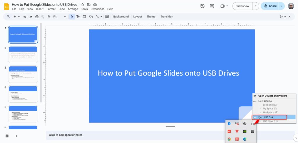
Task: Hide the menus with the up chevron
Action: pos(289,17)
